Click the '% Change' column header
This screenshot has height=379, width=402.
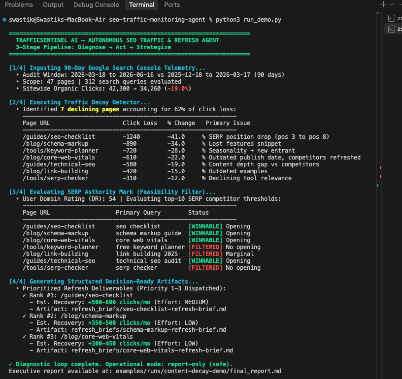[x=181, y=123]
